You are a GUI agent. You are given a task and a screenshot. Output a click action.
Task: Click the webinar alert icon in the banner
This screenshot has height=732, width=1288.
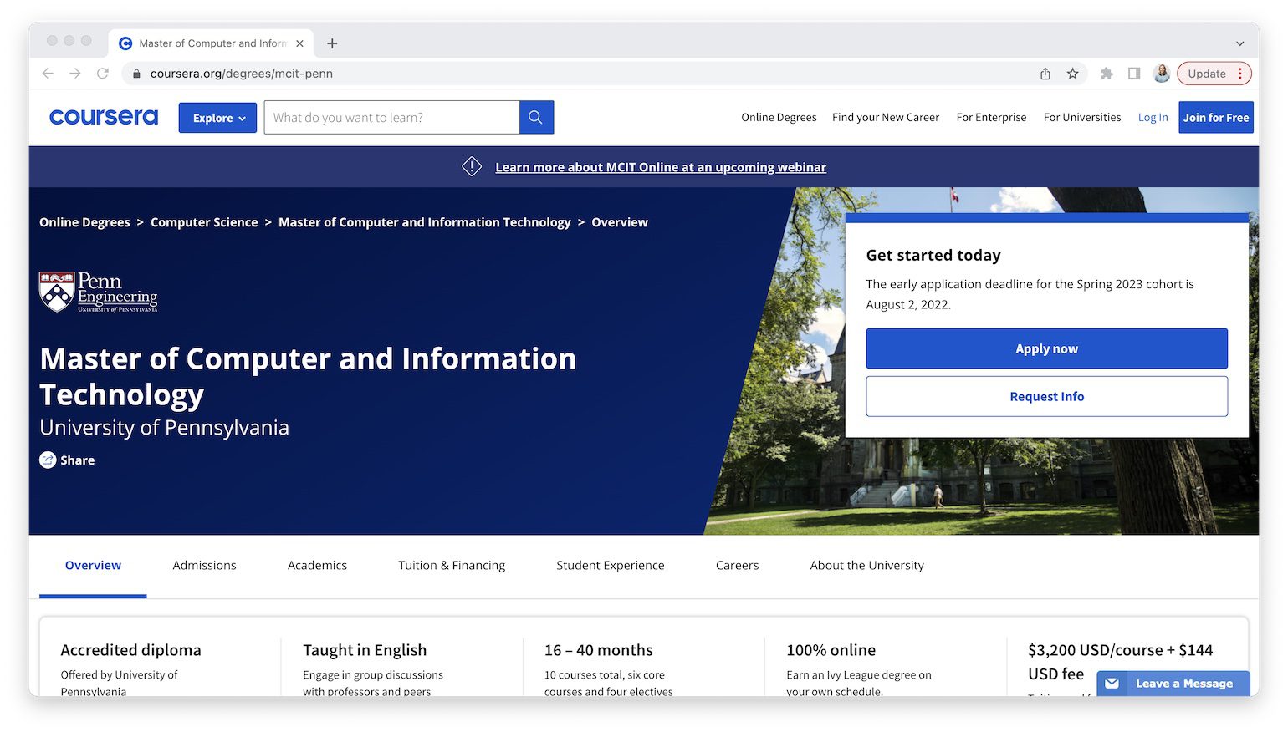(472, 166)
